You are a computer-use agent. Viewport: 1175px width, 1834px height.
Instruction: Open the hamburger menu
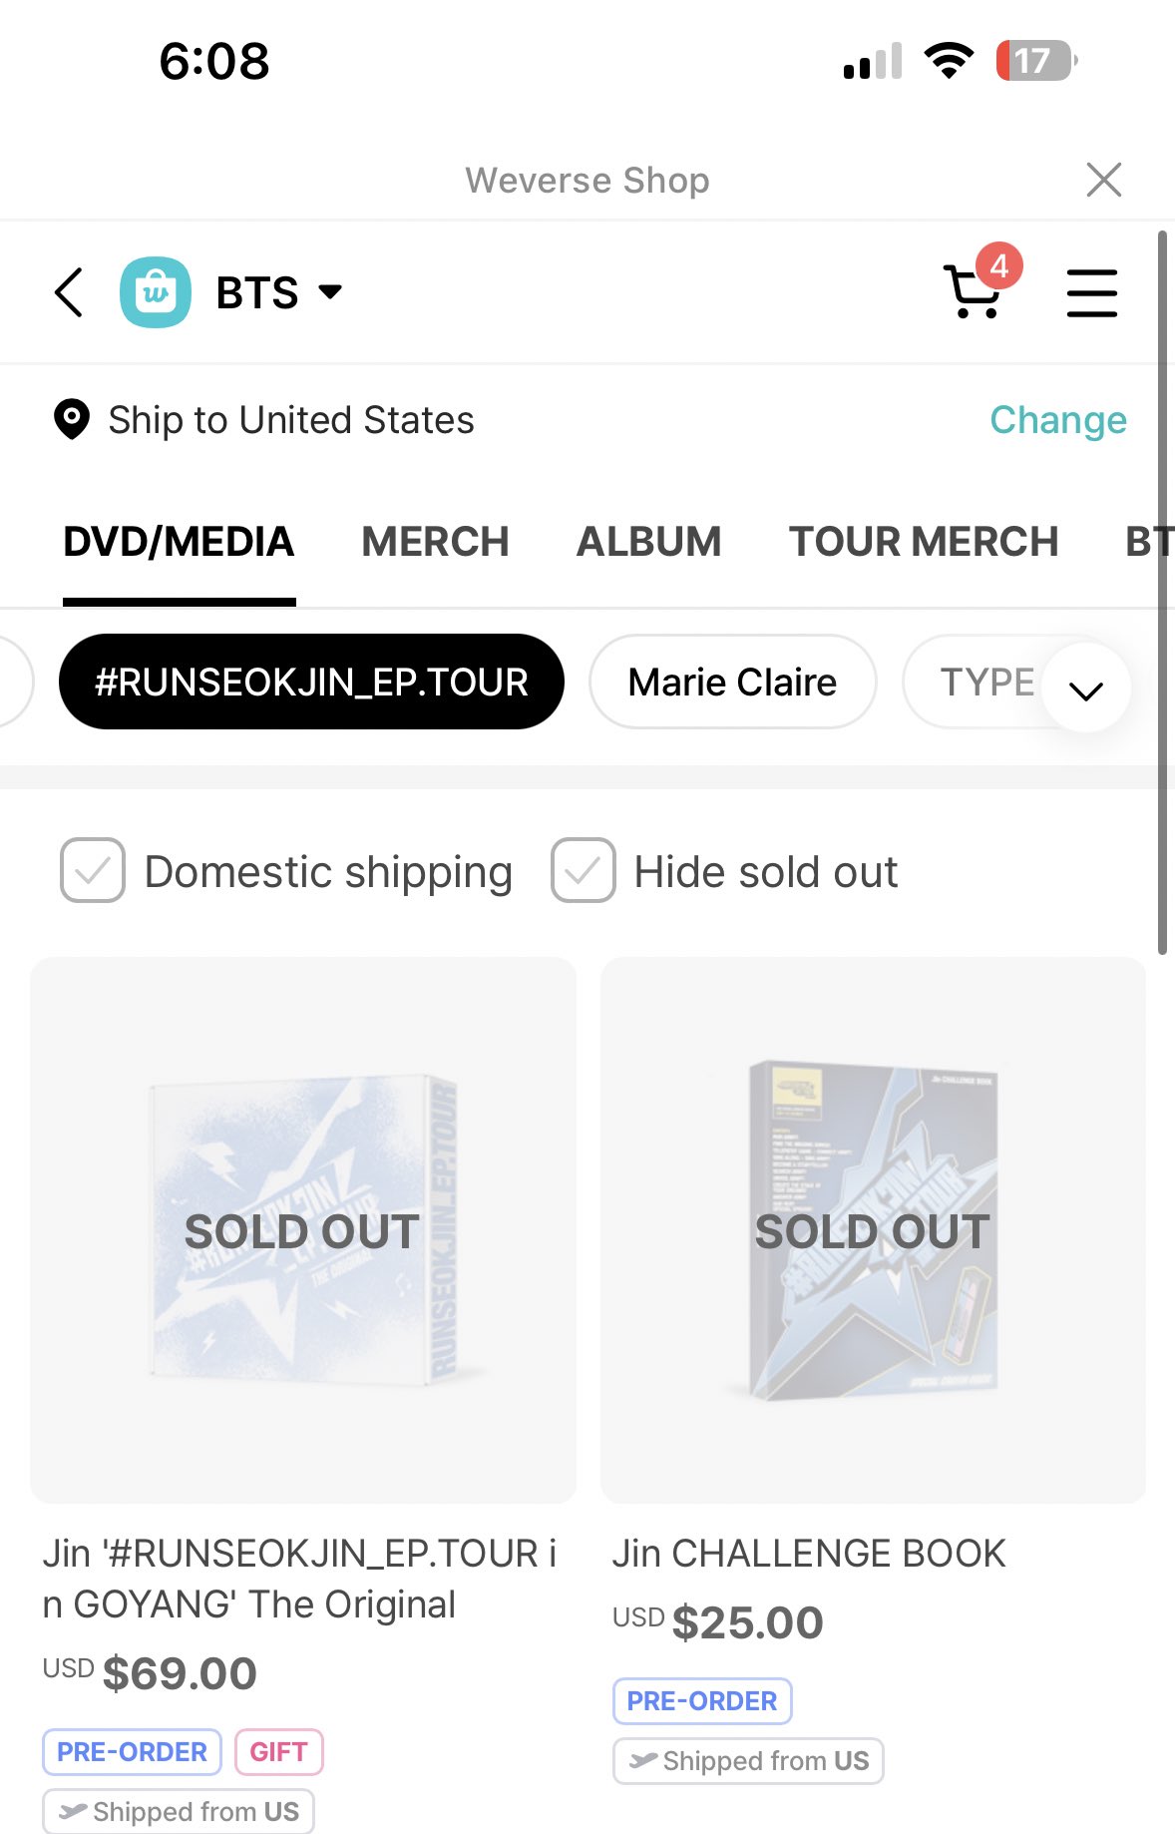click(1091, 293)
